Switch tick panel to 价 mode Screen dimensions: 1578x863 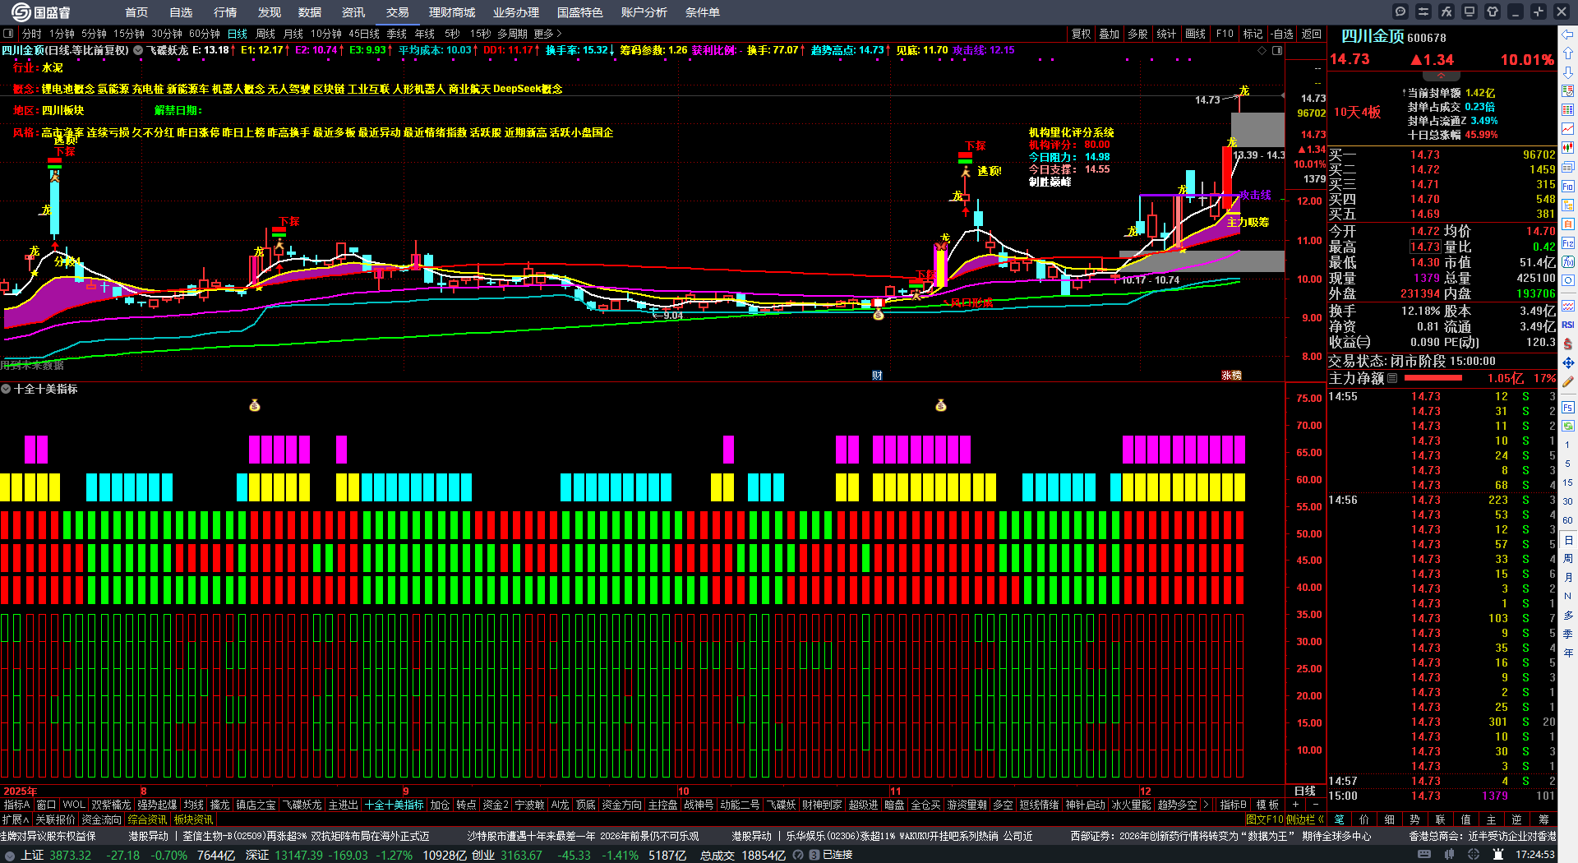[x=1364, y=819]
